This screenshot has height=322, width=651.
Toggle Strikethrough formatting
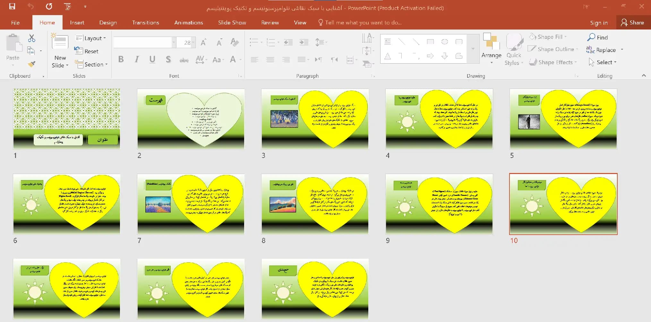pos(184,60)
